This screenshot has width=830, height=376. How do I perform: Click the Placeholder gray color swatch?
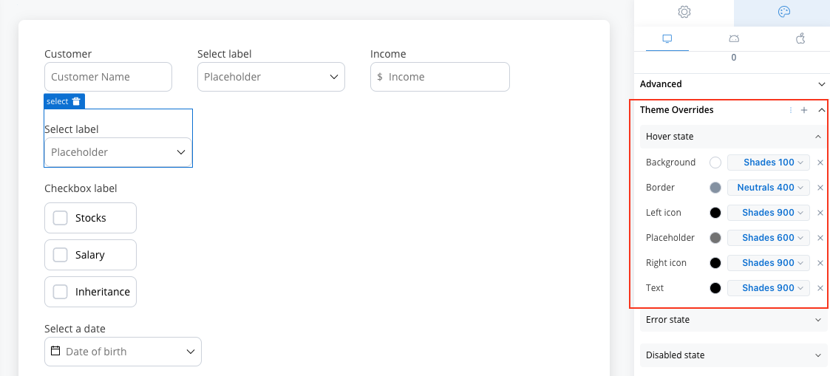pyautogui.click(x=715, y=238)
